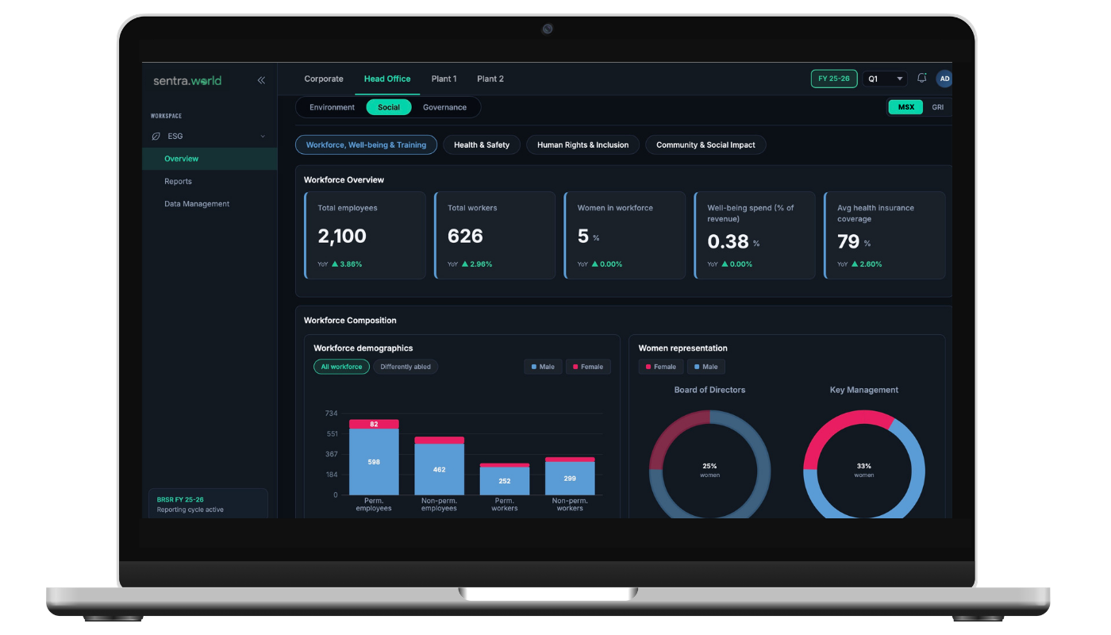The image size is (1111, 635).
Task: Open AD user avatar menu
Action: click(944, 79)
